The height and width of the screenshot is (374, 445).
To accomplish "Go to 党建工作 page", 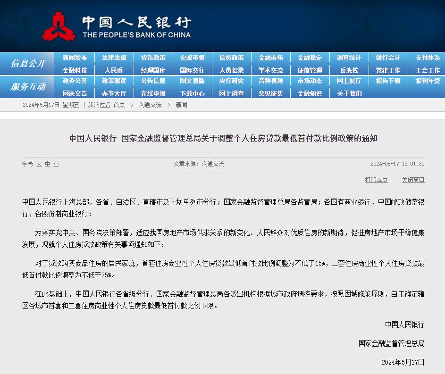I will [388, 70].
